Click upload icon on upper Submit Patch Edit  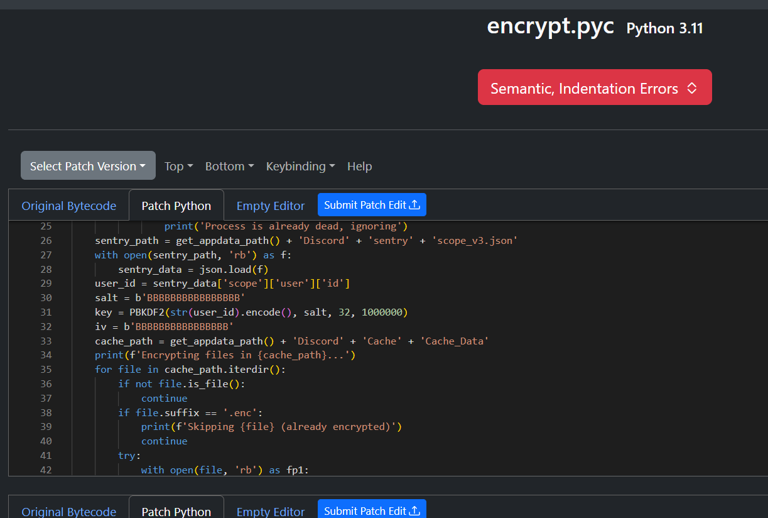[414, 204]
